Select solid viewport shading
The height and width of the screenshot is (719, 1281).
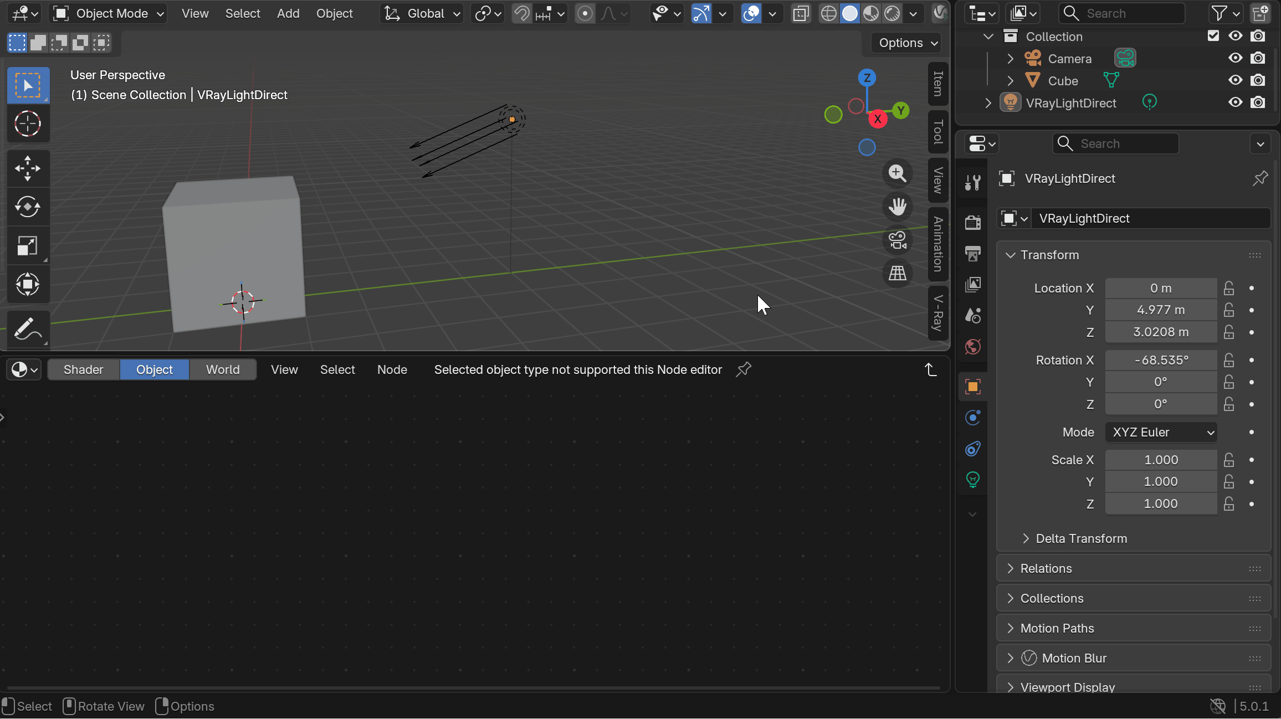tap(849, 13)
